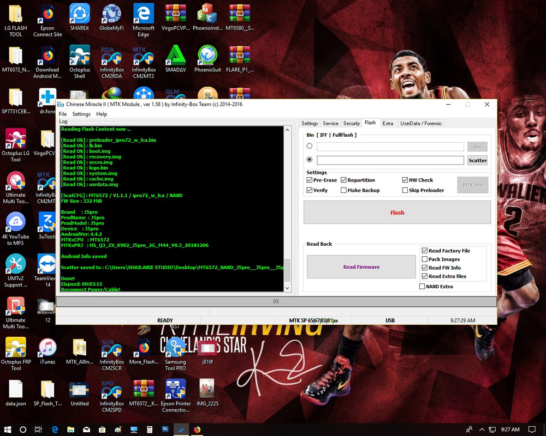Click the log scrollbar down arrow

(x=287, y=288)
